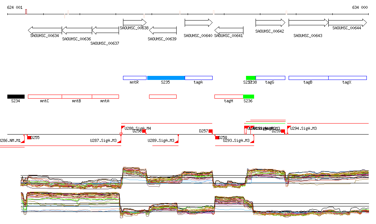This screenshot has height=224, width=376.
Task: Click the SAOUHSC_00636 gene arrow
Action: tap(77, 30)
